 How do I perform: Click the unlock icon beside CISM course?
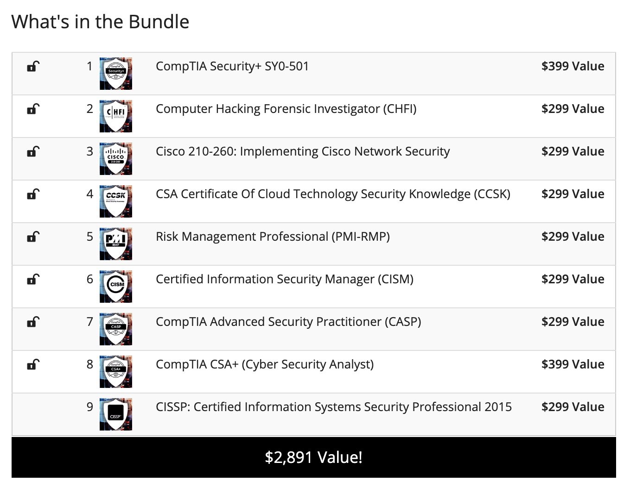[x=33, y=279]
